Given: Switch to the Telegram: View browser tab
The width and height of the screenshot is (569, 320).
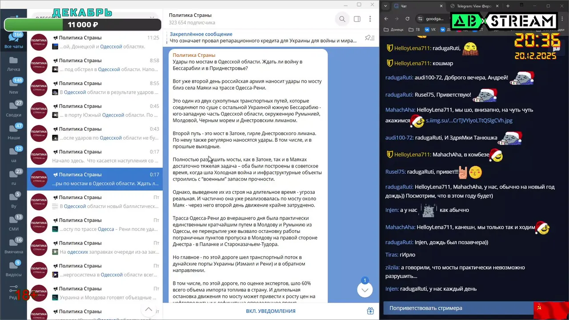Looking at the screenshot, I should pyautogui.click(x=474, y=6).
